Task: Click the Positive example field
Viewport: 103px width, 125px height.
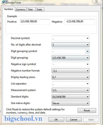Action: [x=34, y=22]
